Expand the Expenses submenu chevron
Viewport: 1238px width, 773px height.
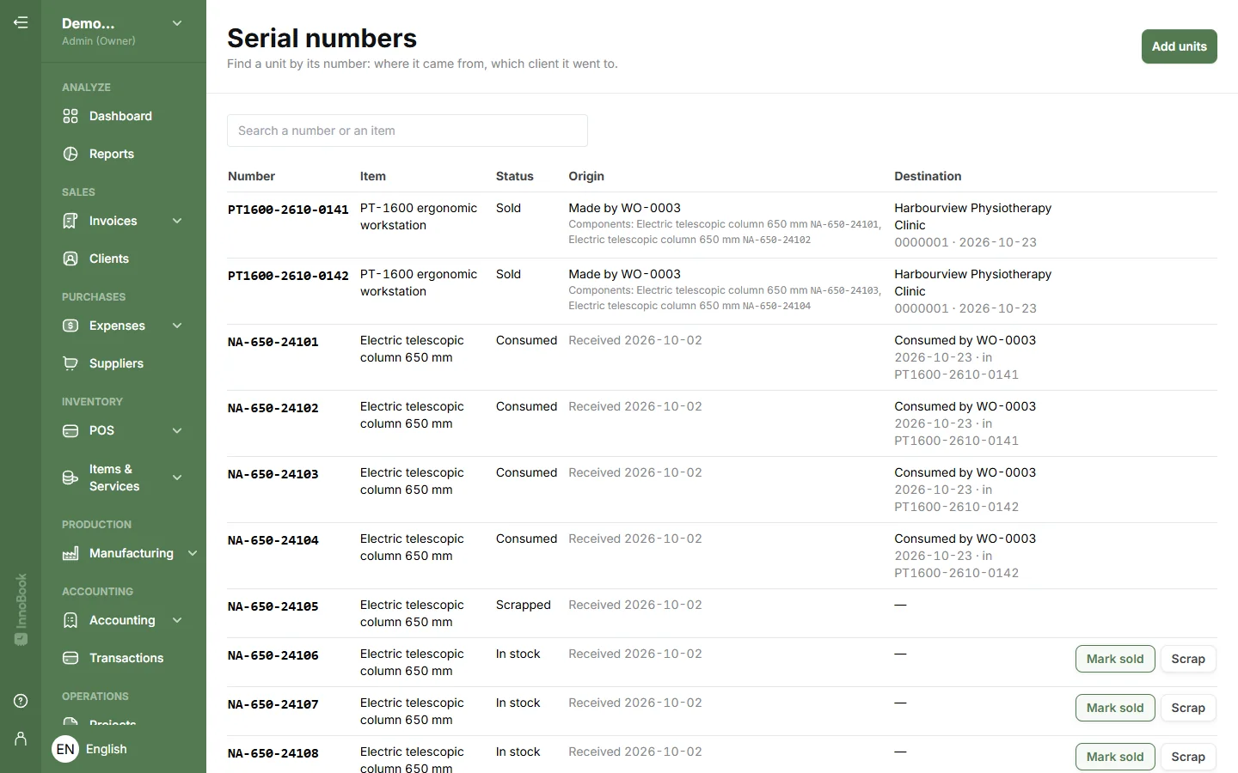tap(177, 326)
